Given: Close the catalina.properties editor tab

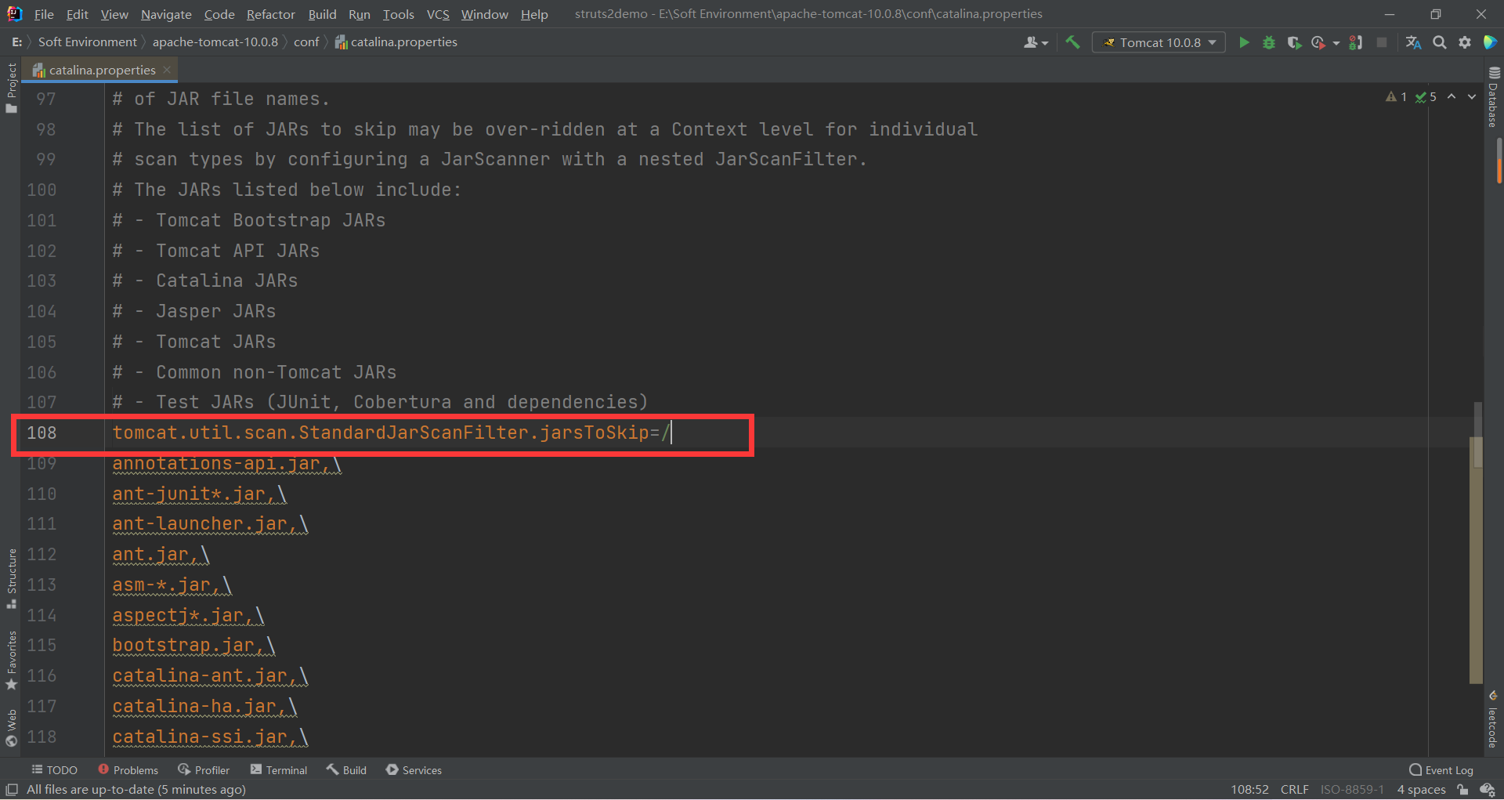Looking at the screenshot, I should [x=167, y=70].
